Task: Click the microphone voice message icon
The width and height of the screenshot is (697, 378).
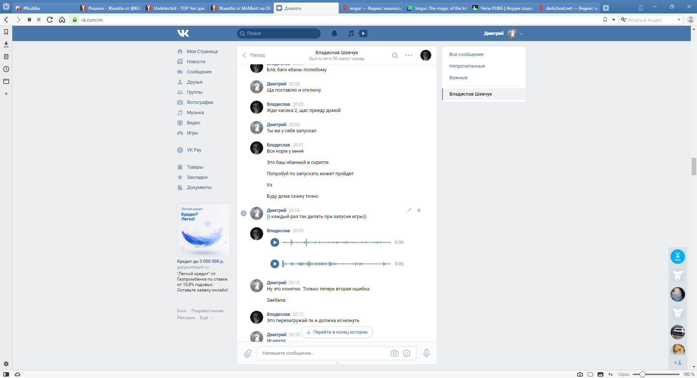Action: 426,353
